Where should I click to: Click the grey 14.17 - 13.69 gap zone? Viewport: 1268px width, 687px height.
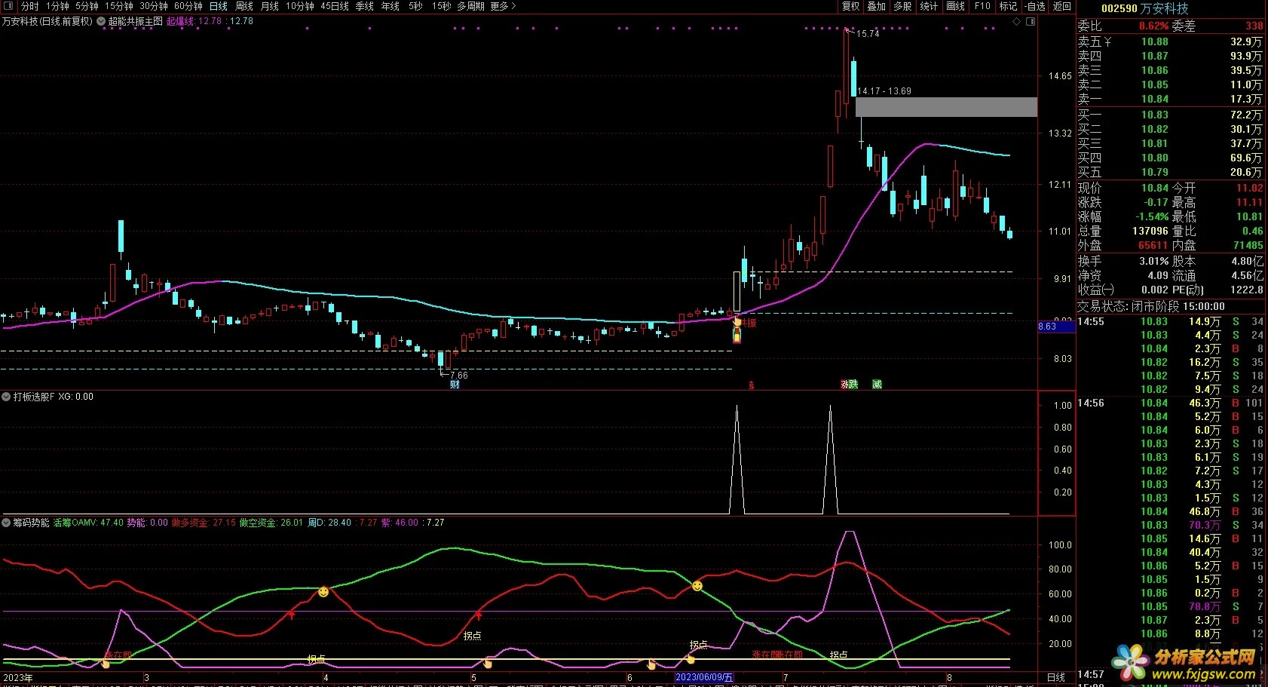tap(946, 107)
